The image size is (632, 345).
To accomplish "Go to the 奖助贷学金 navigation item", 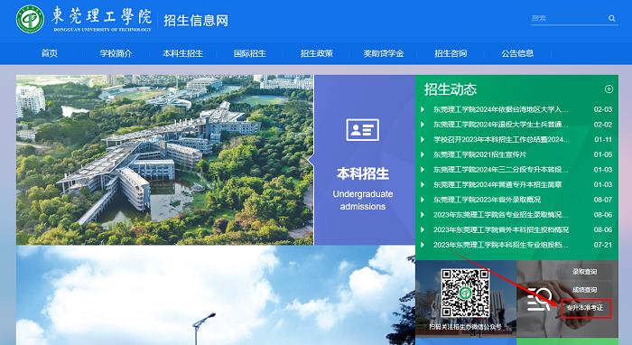I will 384,53.
